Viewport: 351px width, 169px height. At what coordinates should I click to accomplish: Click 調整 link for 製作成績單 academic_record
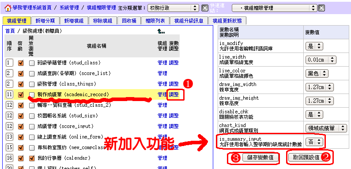click(174, 94)
